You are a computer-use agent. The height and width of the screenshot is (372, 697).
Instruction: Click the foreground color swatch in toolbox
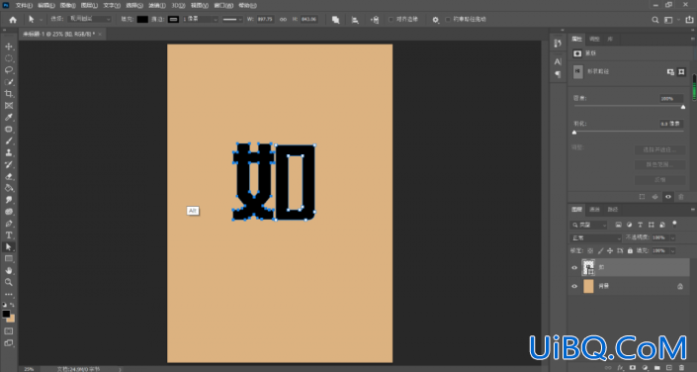tap(6, 314)
